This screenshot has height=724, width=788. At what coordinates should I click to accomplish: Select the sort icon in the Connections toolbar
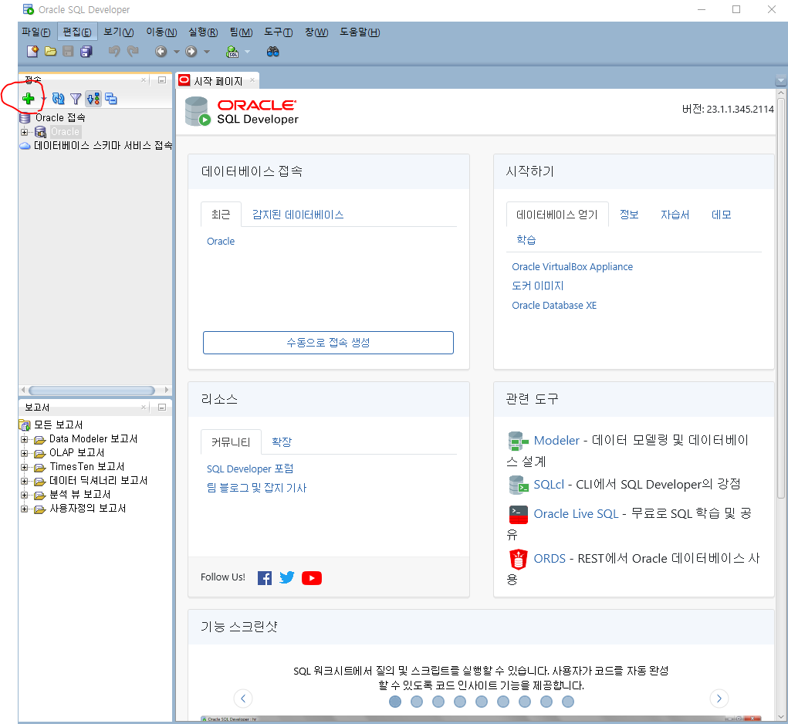(92, 98)
